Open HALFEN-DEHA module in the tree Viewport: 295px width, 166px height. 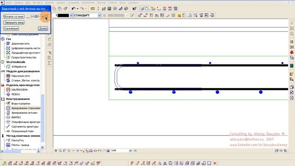[19, 90]
